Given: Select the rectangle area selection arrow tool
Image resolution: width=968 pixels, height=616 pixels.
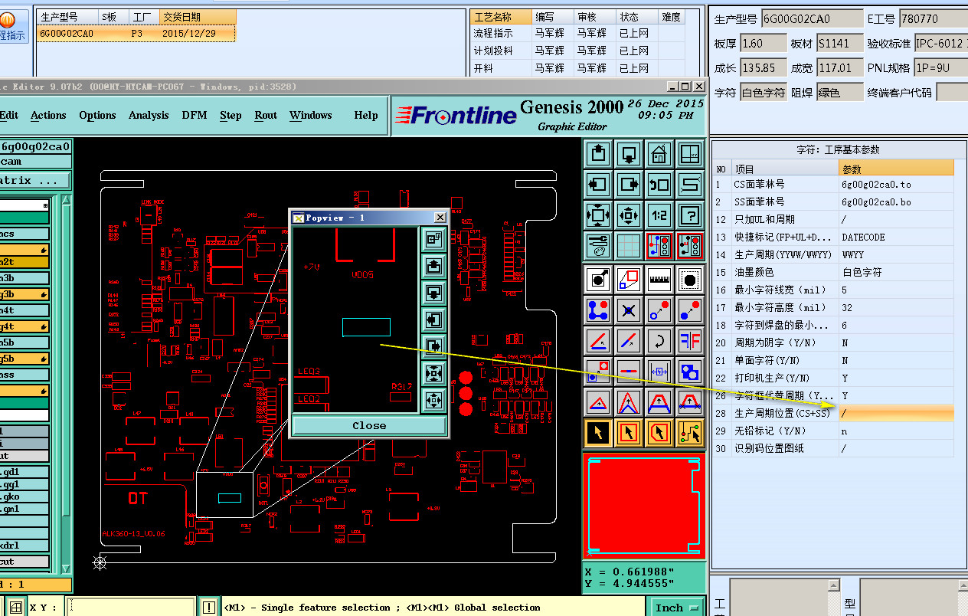Looking at the screenshot, I should (x=628, y=433).
